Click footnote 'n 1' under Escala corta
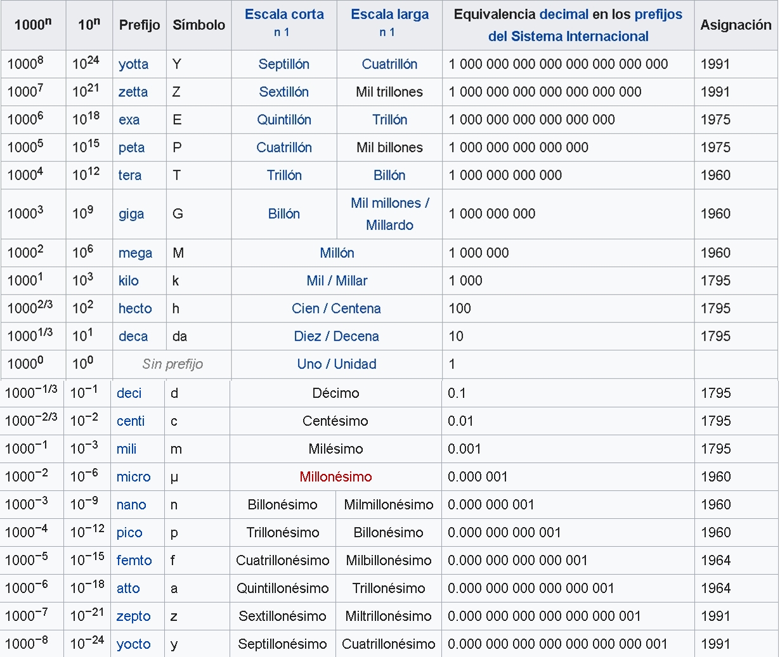This screenshot has height=657, width=780. (282, 32)
